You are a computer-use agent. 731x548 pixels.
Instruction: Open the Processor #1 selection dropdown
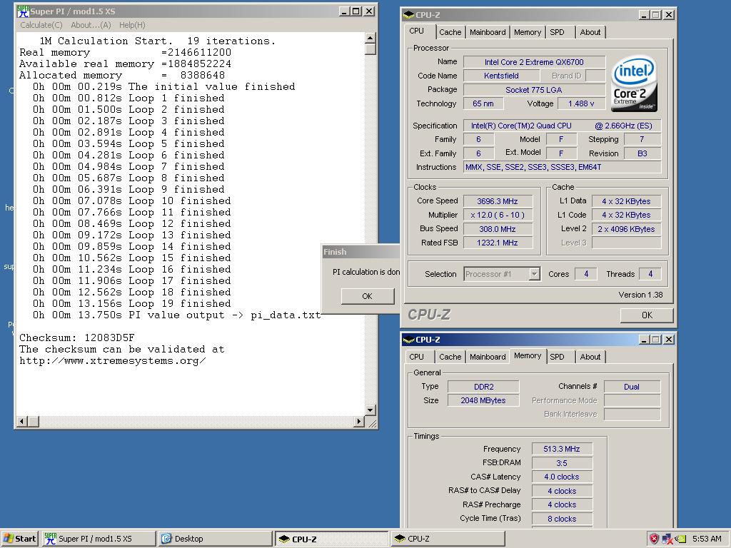(535, 274)
